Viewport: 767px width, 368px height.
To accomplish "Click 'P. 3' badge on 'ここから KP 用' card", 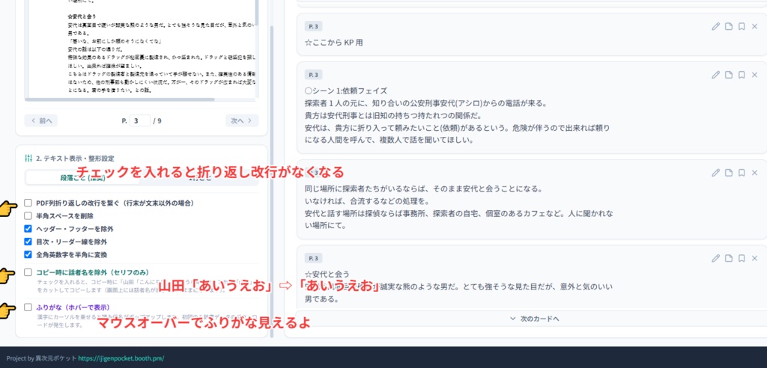I will (313, 26).
